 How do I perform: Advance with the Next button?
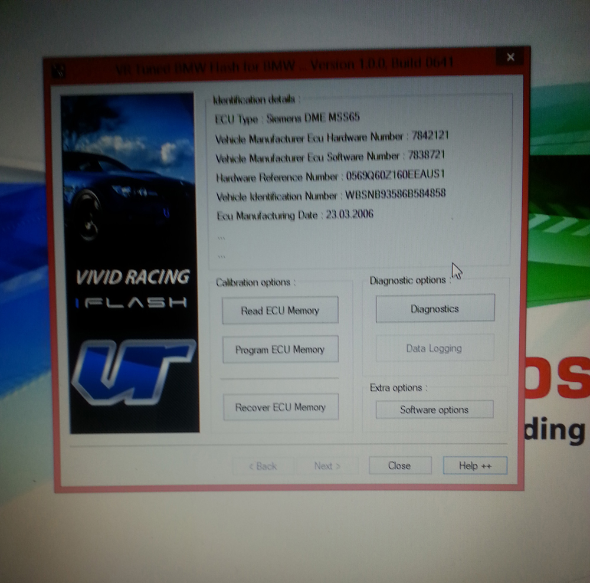coord(327,466)
